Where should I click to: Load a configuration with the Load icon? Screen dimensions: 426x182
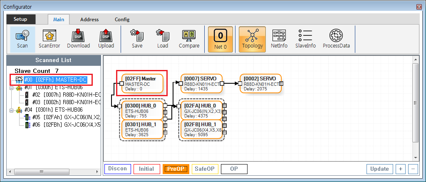163,39
